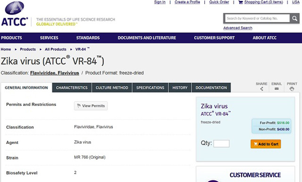The width and height of the screenshot is (302, 182).
Task: Open the Documents and Literature menu
Action: click(147, 38)
